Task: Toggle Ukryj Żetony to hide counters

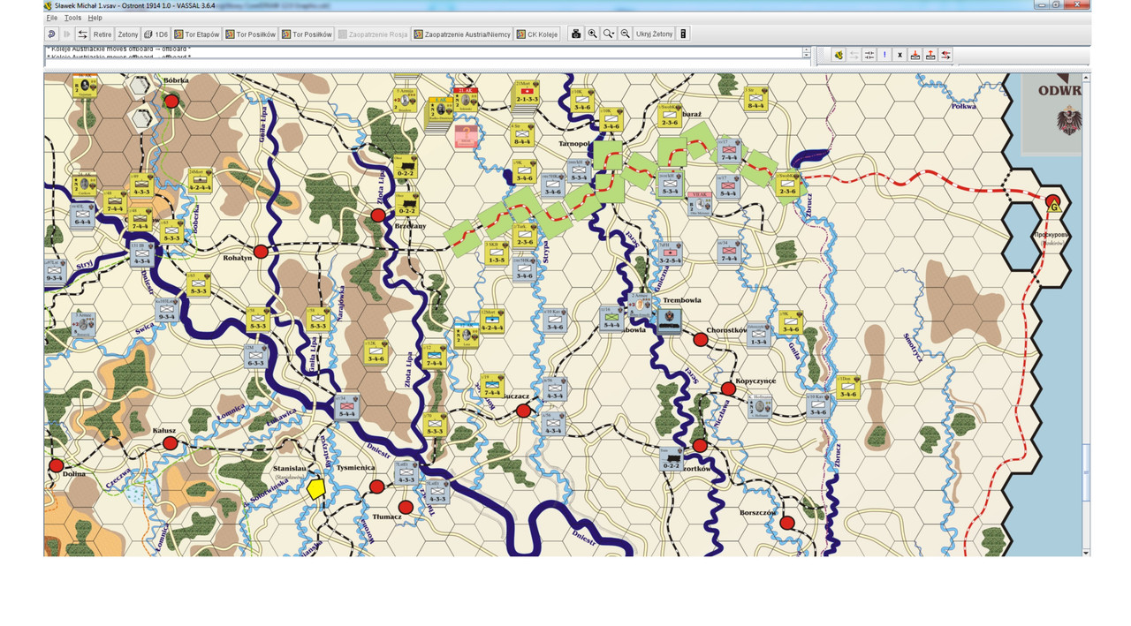Action: [x=654, y=34]
